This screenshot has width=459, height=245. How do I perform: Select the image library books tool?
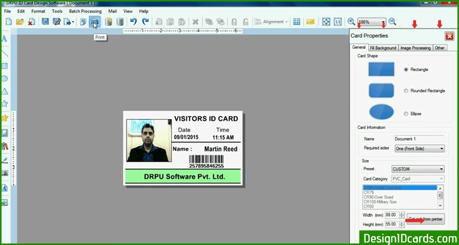click(x=5, y=146)
